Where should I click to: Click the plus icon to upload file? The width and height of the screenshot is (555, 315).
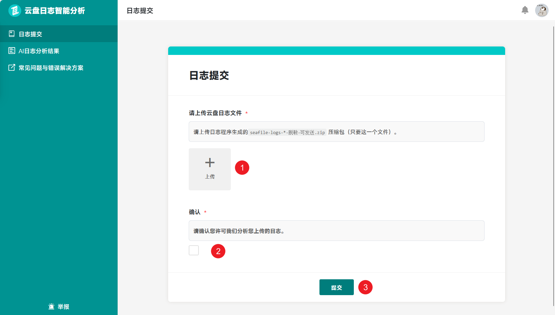pos(210,163)
